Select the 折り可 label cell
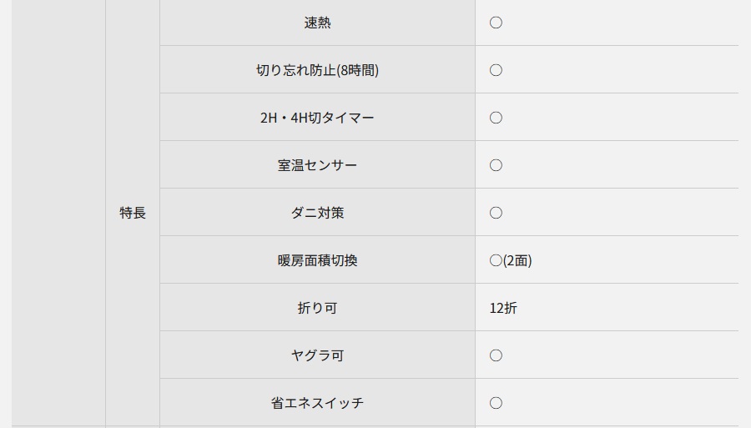Viewport: 751px width, 428px height. coord(317,308)
